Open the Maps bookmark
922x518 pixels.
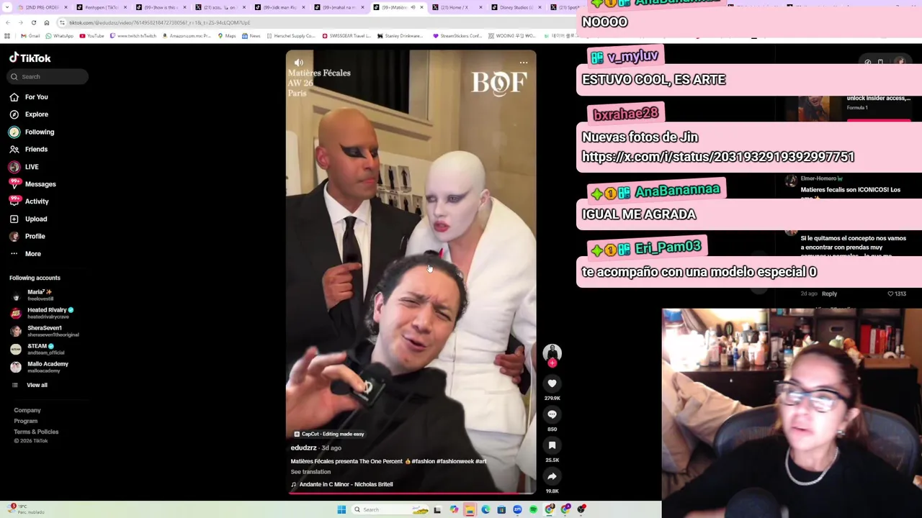pos(227,36)
